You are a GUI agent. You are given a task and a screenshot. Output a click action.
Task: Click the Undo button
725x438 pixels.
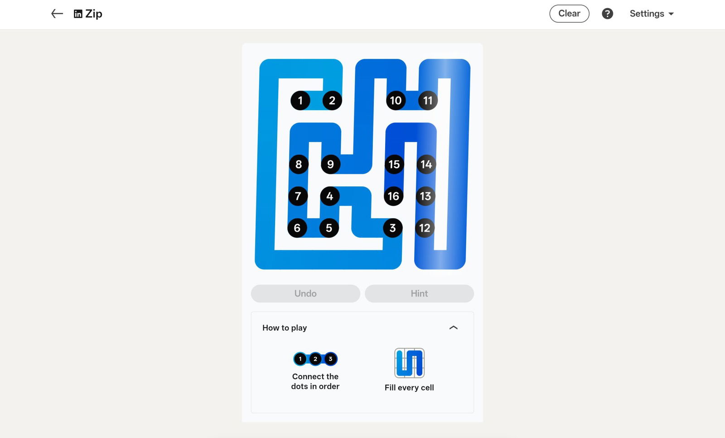[x=305, y=294]
